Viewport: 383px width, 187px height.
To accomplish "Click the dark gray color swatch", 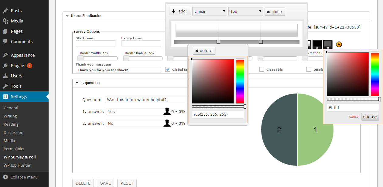I will (x=328, y=44).
